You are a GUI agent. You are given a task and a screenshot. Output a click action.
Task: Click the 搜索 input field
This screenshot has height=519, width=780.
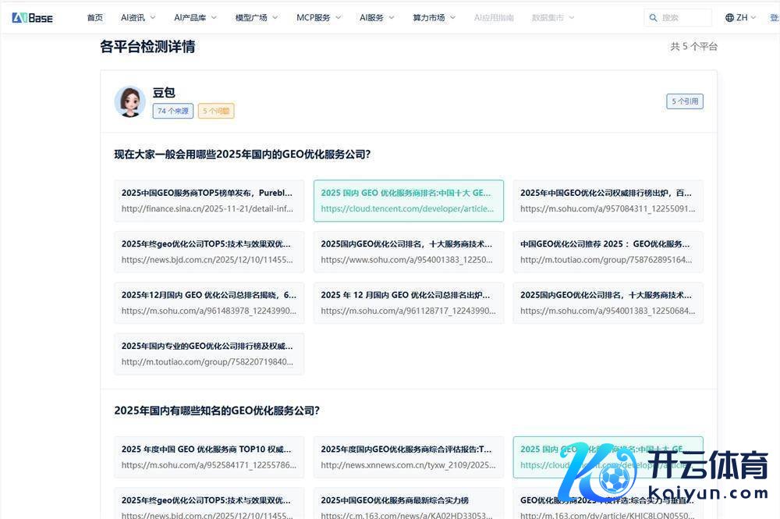pyautogui.click(x=682, y=17)
